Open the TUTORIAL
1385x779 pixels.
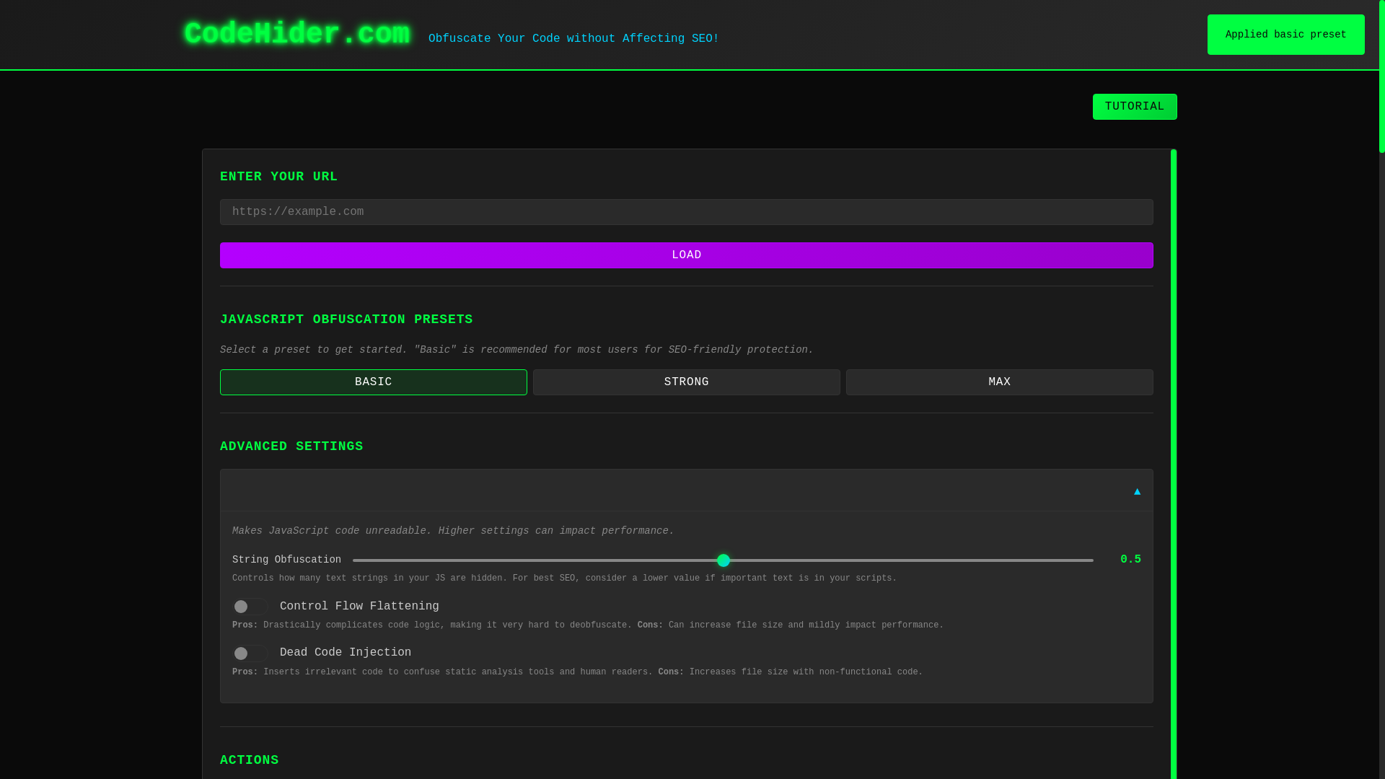point(1135,107)
